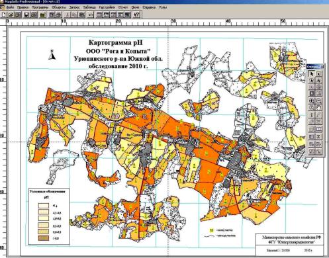This screenshot has width=329, height=258.
Task: Click the New Layout window icon
Action: tap(120, 15)
